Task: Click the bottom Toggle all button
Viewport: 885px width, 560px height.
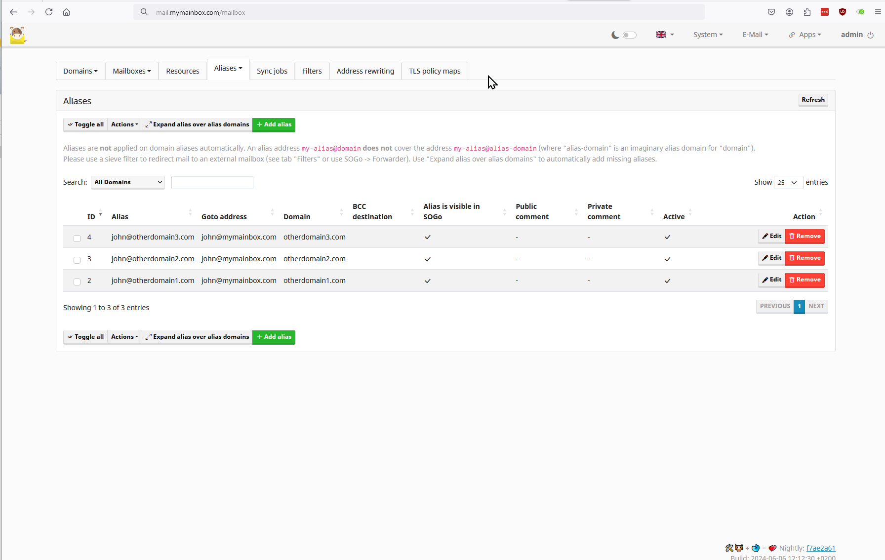Action: coord(85,337)
